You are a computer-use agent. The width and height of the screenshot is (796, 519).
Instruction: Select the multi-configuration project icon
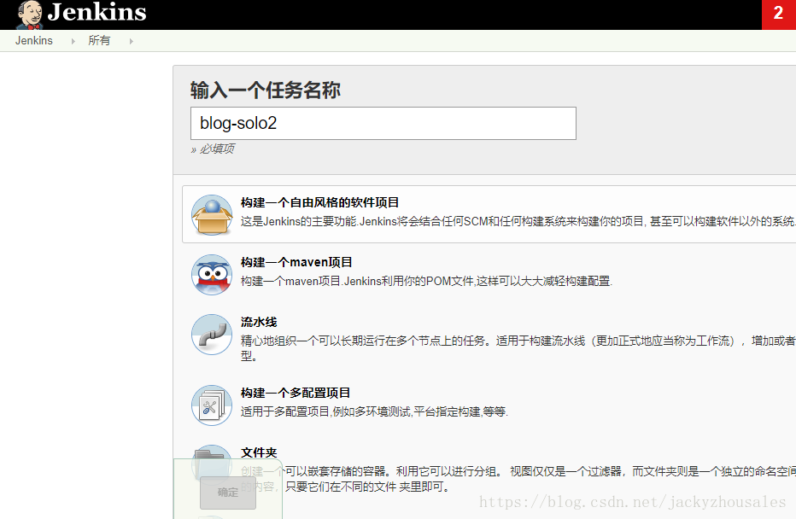point(212,405)
